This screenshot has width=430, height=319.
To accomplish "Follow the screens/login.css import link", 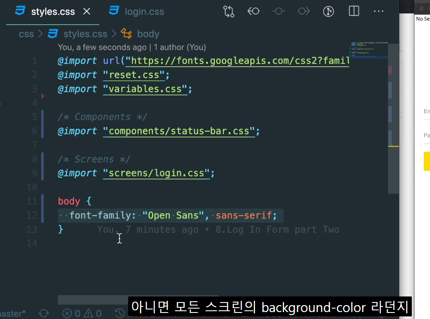I will click(x=156, y=173).
